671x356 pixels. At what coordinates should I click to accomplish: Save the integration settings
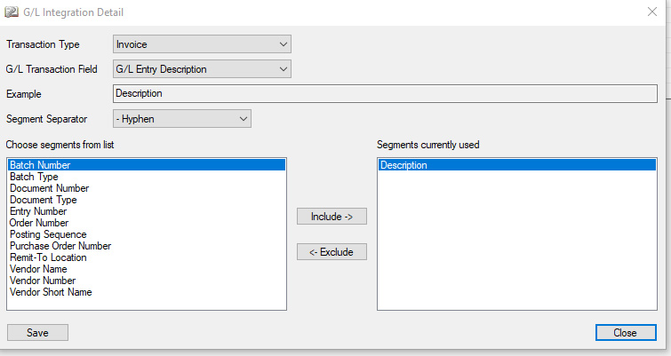coord(37,333)
